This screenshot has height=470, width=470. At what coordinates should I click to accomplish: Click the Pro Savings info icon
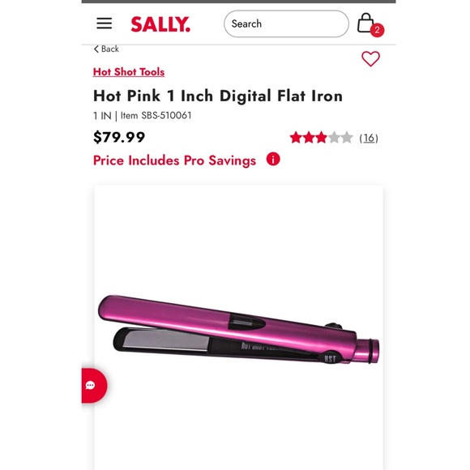coord(273,159)
